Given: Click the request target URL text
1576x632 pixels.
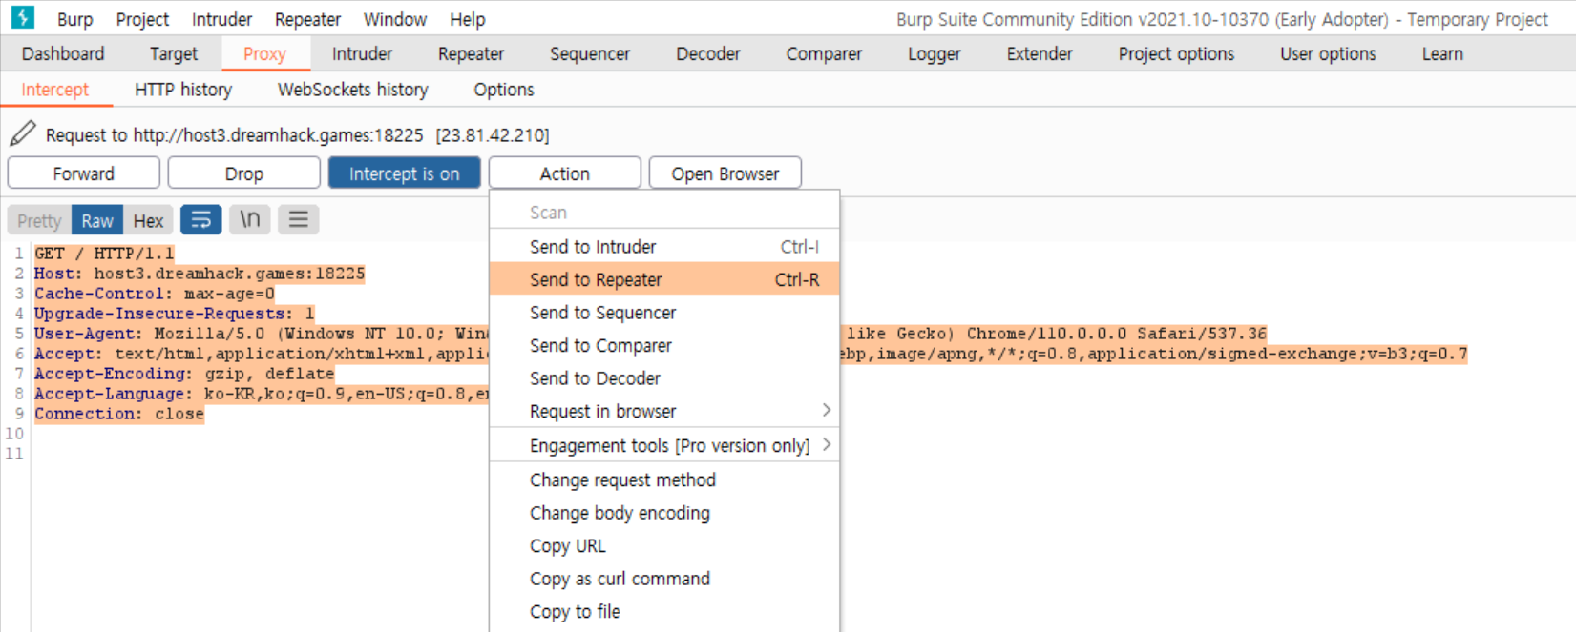Looking at the screenshot, I should (x=297, y=135).
